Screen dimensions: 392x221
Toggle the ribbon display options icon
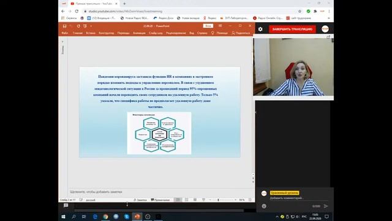pyautogui.click(x=221, y=26)
